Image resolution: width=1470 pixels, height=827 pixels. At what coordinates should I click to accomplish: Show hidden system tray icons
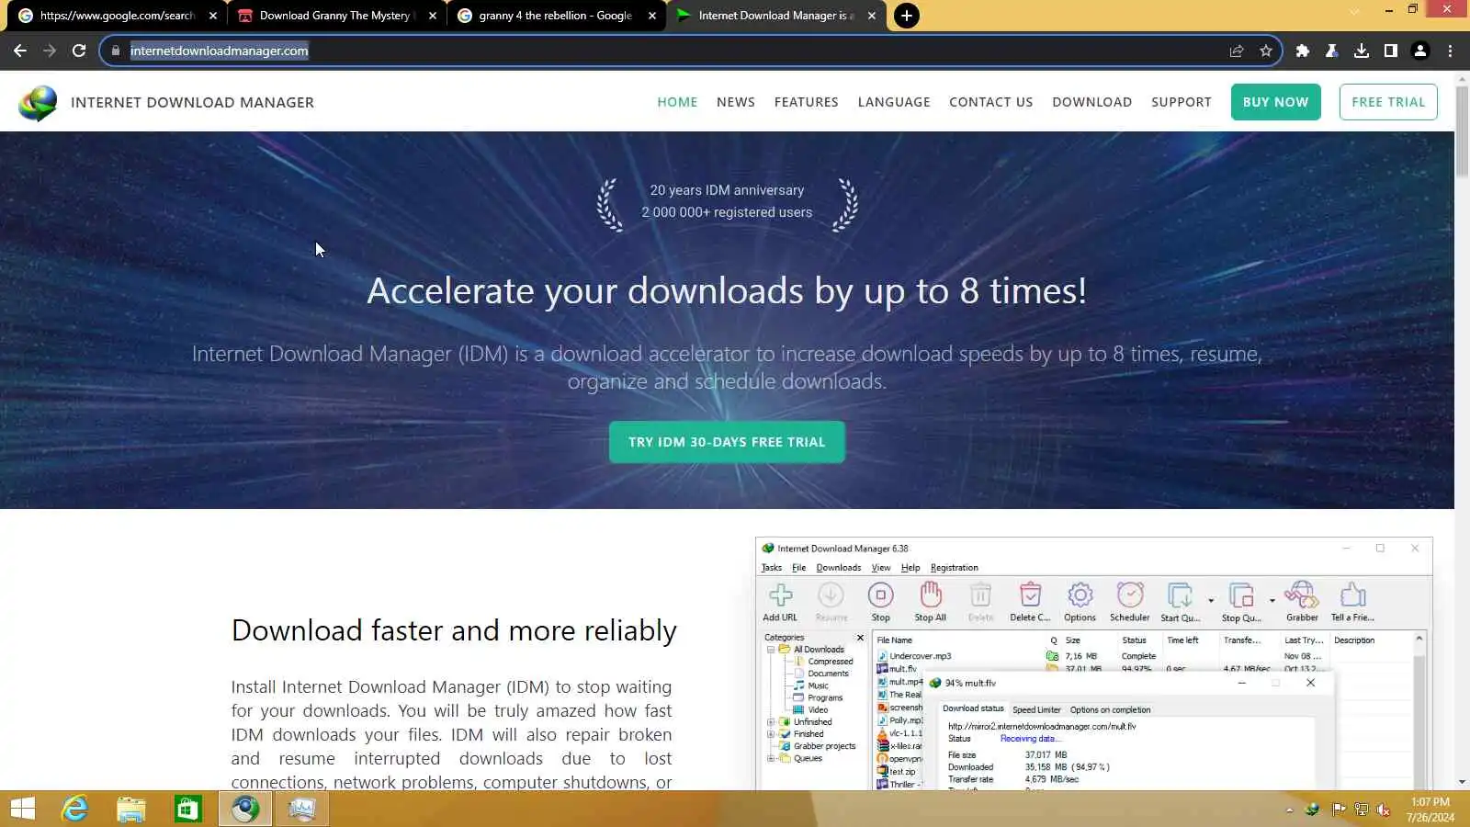tap(1289, 810)
